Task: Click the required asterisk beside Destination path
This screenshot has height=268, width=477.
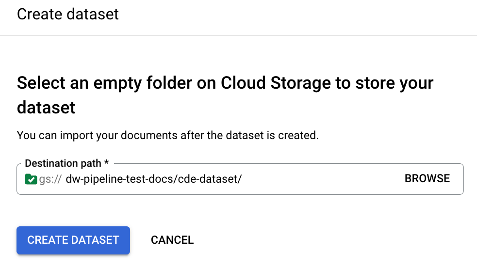Action: tap(106, 163)
